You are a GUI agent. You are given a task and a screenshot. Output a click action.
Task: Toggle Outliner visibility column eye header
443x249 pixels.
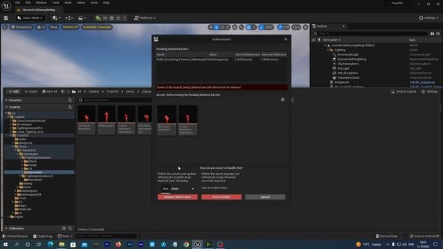(314, 40)
